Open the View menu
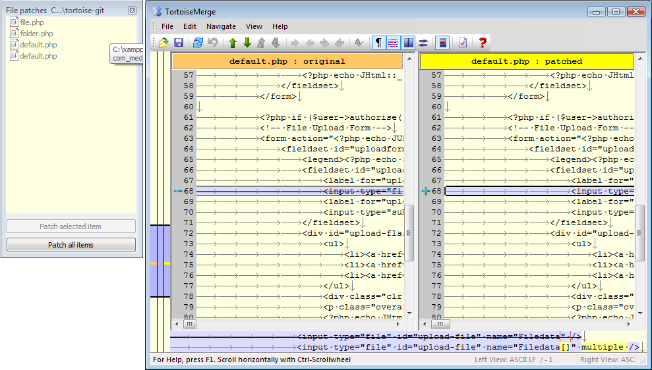 pyautogui.click(x=254, y=26)
